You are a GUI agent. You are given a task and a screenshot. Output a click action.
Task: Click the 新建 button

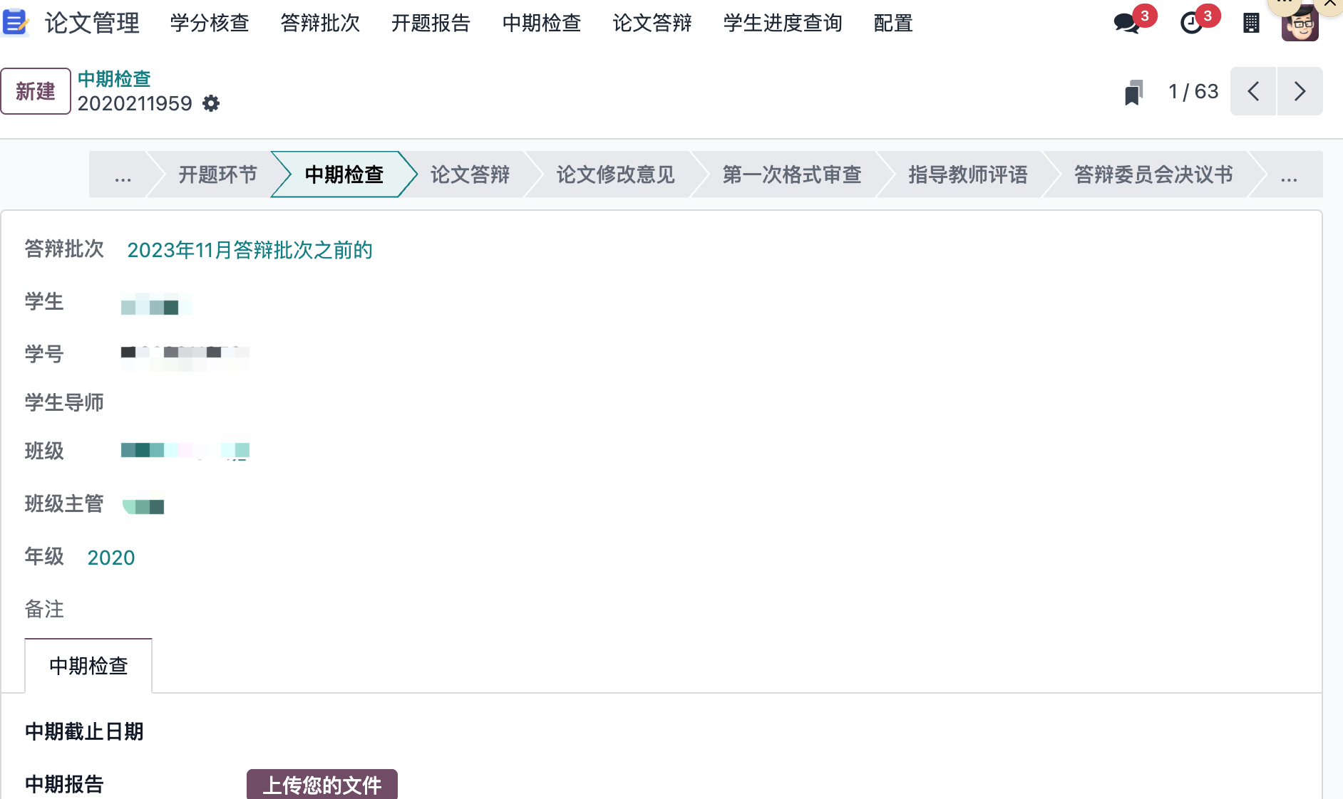[36, 91]
